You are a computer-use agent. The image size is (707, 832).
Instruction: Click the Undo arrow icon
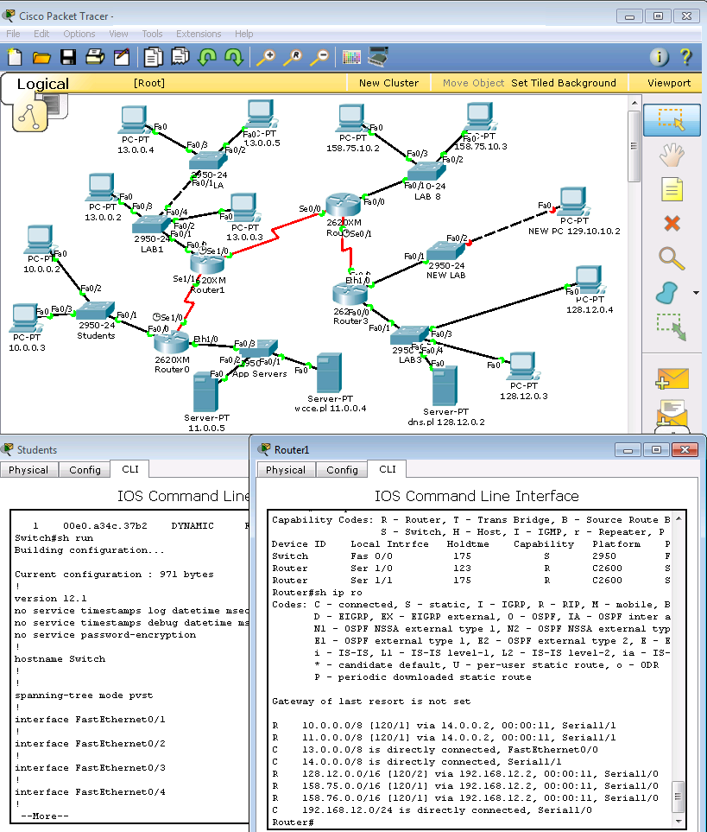click(206, 57)
